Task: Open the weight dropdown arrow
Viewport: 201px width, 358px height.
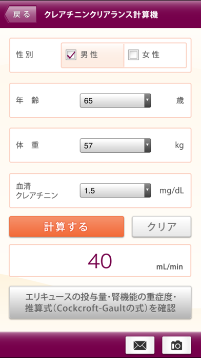Action: coord(148,146)
